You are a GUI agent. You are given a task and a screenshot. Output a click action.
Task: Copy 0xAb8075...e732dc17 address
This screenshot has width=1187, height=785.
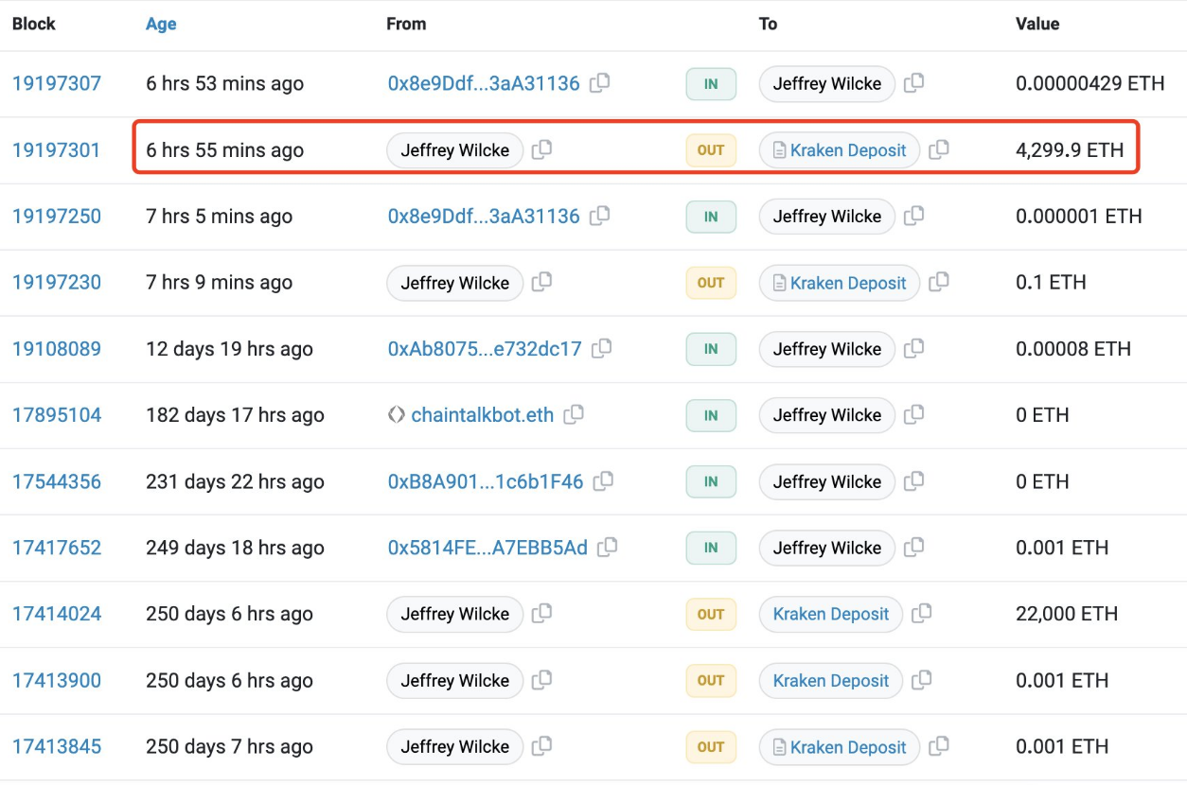[601, 348]
